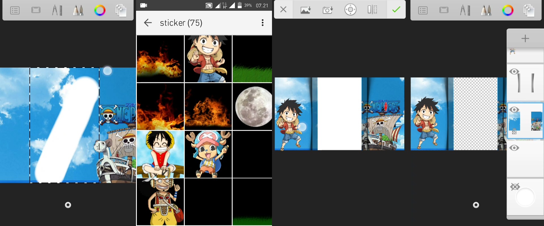The height and width of the screenshot is (226, 544).
Task: Tap the flip mirror icon in import toolbar
Action: [x=373, y=10]
